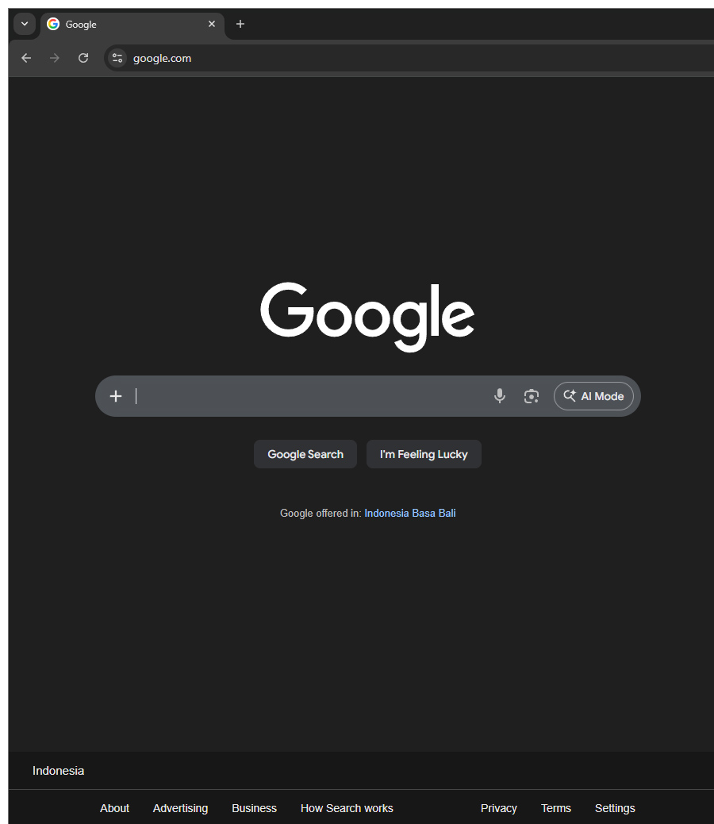Open the Privacy footer link
The image size is (714, 824).
499,808
